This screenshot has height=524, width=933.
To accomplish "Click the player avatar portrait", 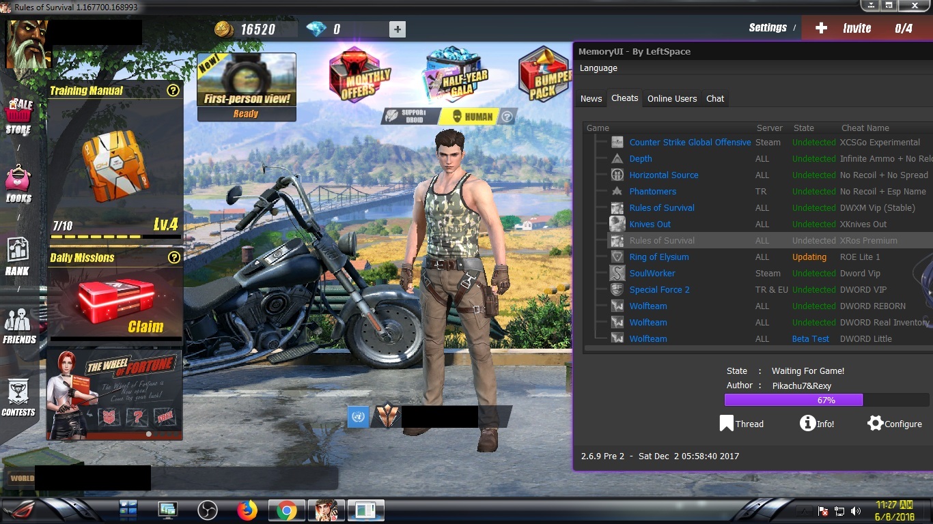I will pyautogui.click(x=27, y=44).
